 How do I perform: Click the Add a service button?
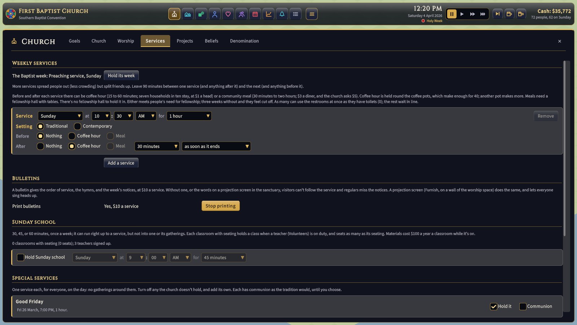[x=121, y=163]
